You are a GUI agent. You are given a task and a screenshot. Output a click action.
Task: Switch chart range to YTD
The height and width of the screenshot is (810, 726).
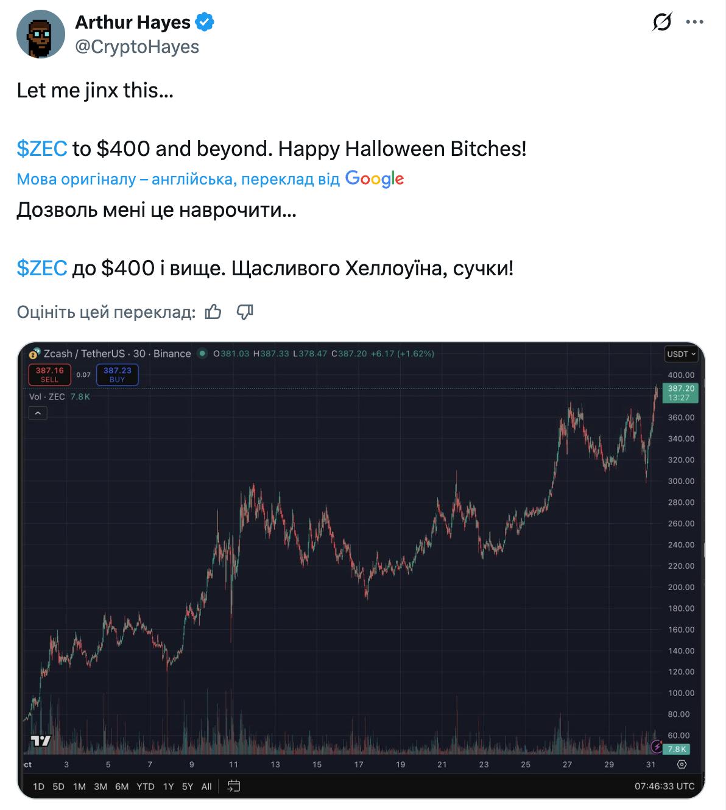[x=145, y=786]
